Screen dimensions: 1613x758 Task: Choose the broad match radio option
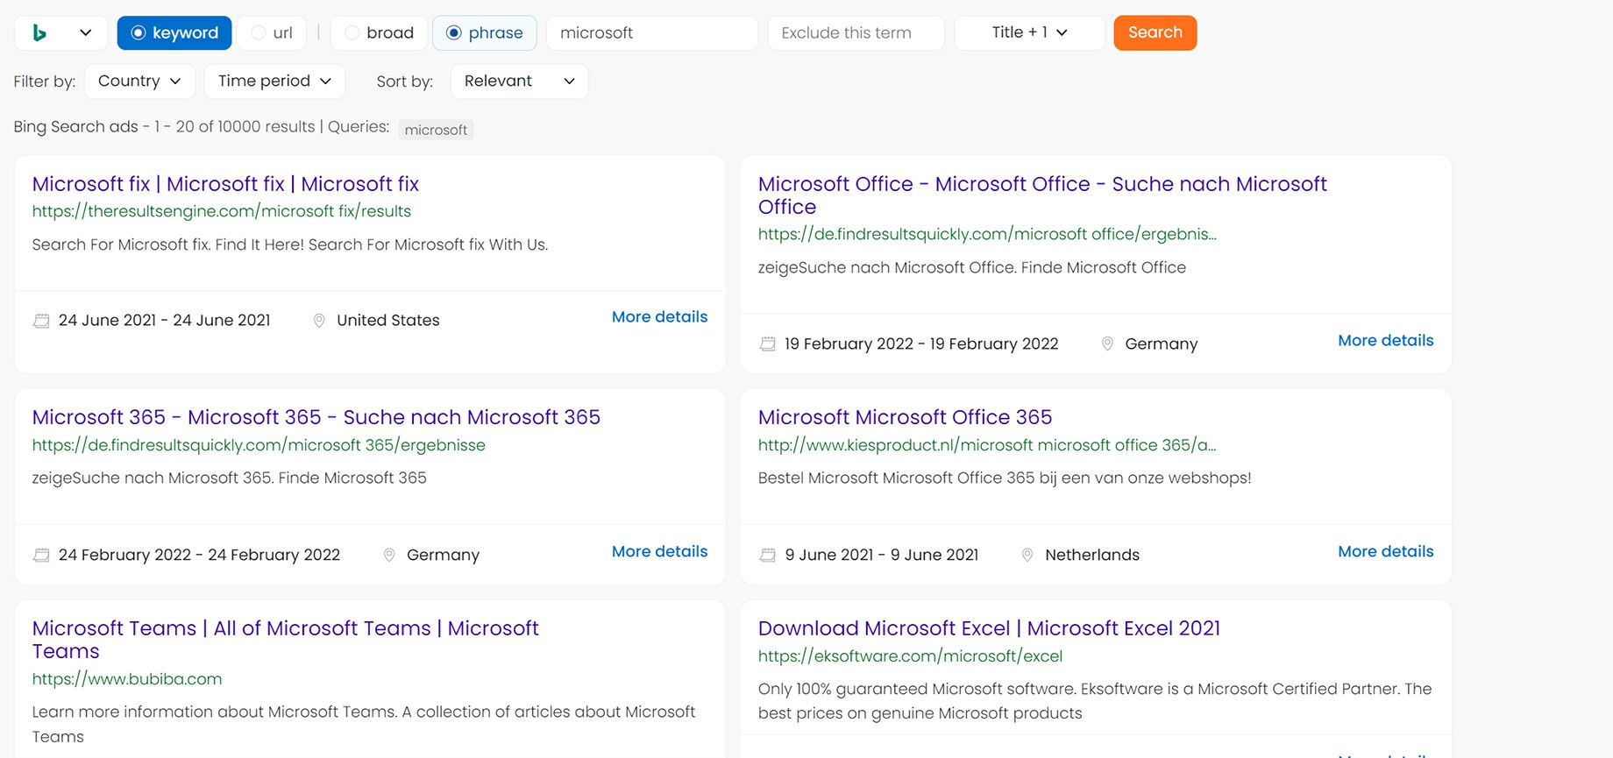tap(380, 33)
